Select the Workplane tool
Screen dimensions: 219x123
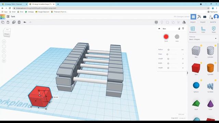tap(193, 30)
